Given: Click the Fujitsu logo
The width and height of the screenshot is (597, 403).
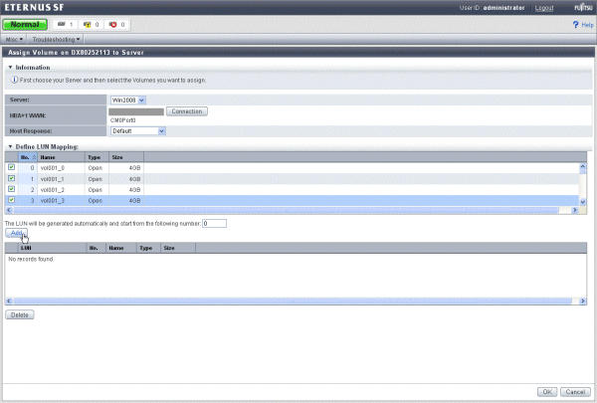Looking at the screenshot, I should [583, 7].
